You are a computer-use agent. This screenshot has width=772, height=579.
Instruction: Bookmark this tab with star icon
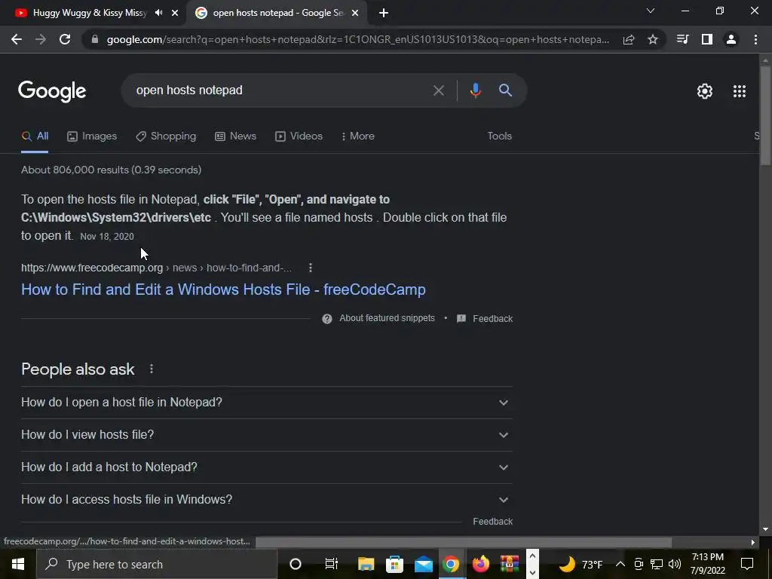[653, 39]
